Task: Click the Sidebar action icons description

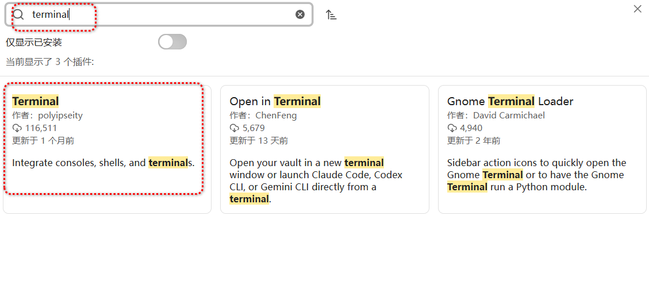Action: click(536, 175)
